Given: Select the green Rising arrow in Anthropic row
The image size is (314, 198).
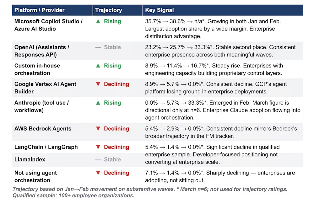Looking at the screenshot, I should pyautogui.click(x=98, y=103).
